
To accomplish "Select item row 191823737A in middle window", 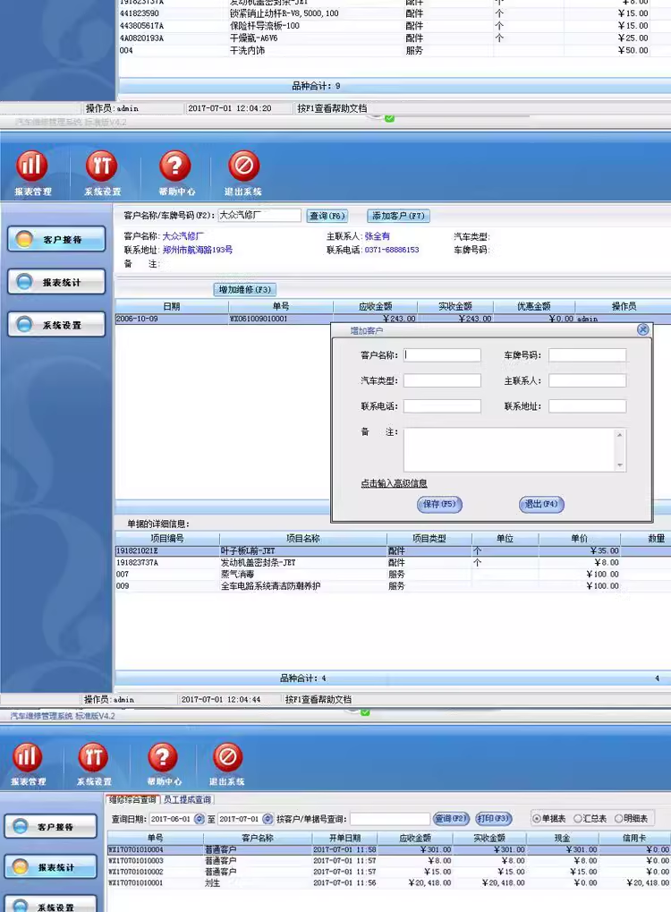I will click(x=393, y=562).
